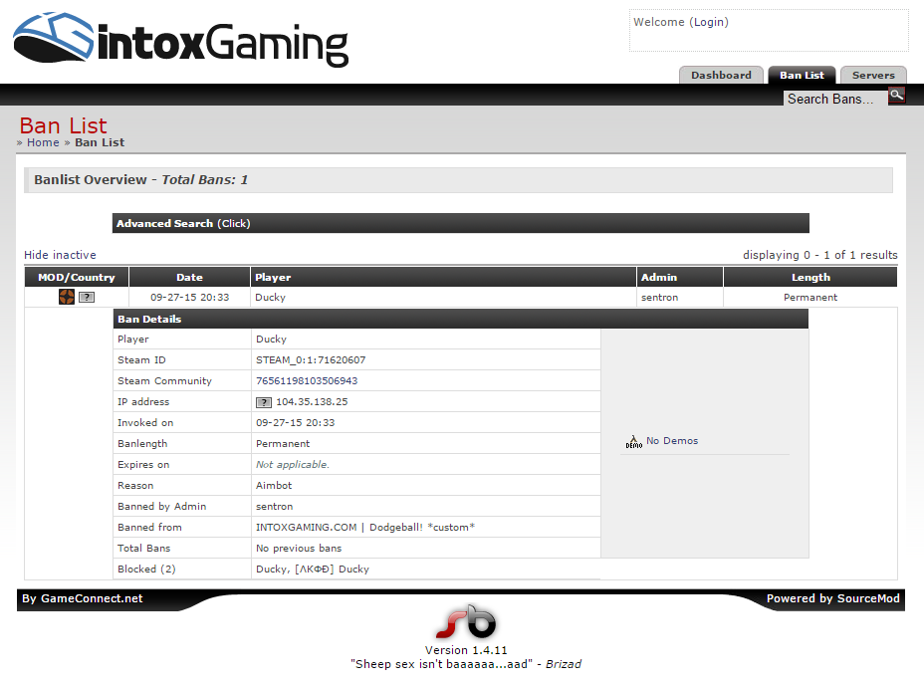The width and height of the screenshot is (924, 685).
Task: Click the Login link
Action: (x=710, y=22)
